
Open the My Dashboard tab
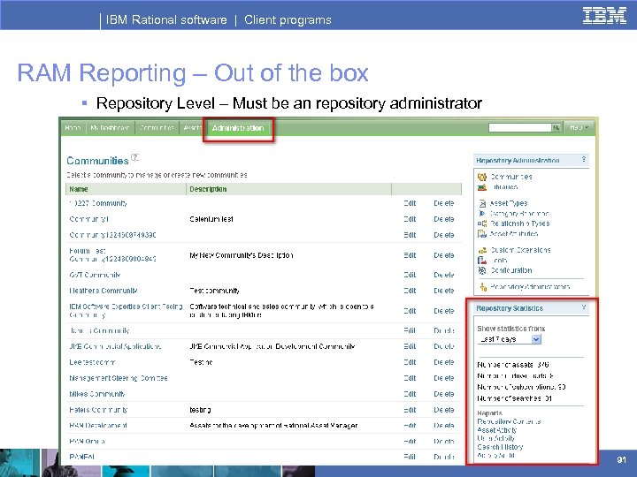tap(110, 128)
